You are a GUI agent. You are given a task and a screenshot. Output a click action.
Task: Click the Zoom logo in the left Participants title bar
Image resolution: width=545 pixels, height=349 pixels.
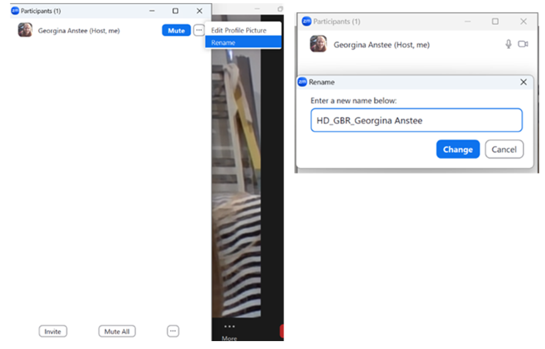click(x=15, y=11)
